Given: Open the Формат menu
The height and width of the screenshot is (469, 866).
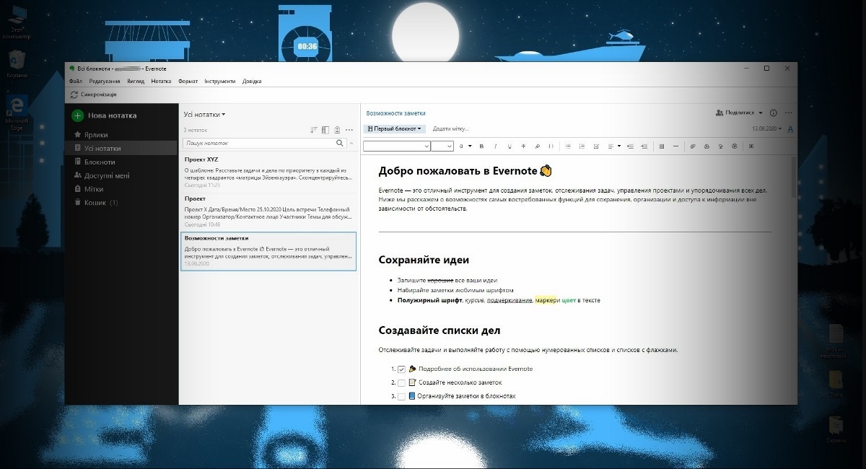Looking at the screenshot, I should (x=188, y=82).
